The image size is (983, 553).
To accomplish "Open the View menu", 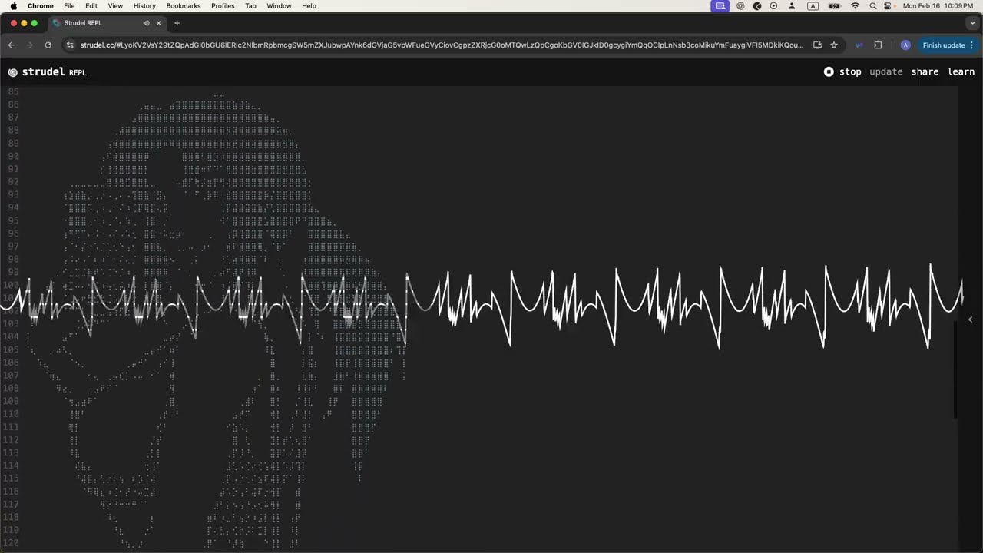I will click(115, 5).
